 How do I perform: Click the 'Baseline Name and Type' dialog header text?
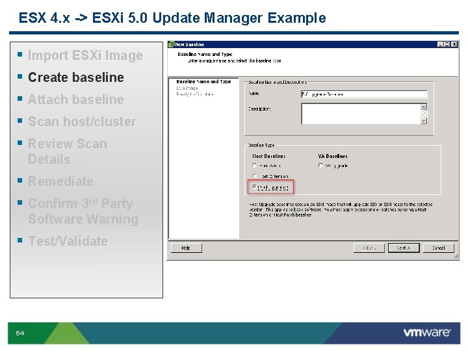(205, 54)
